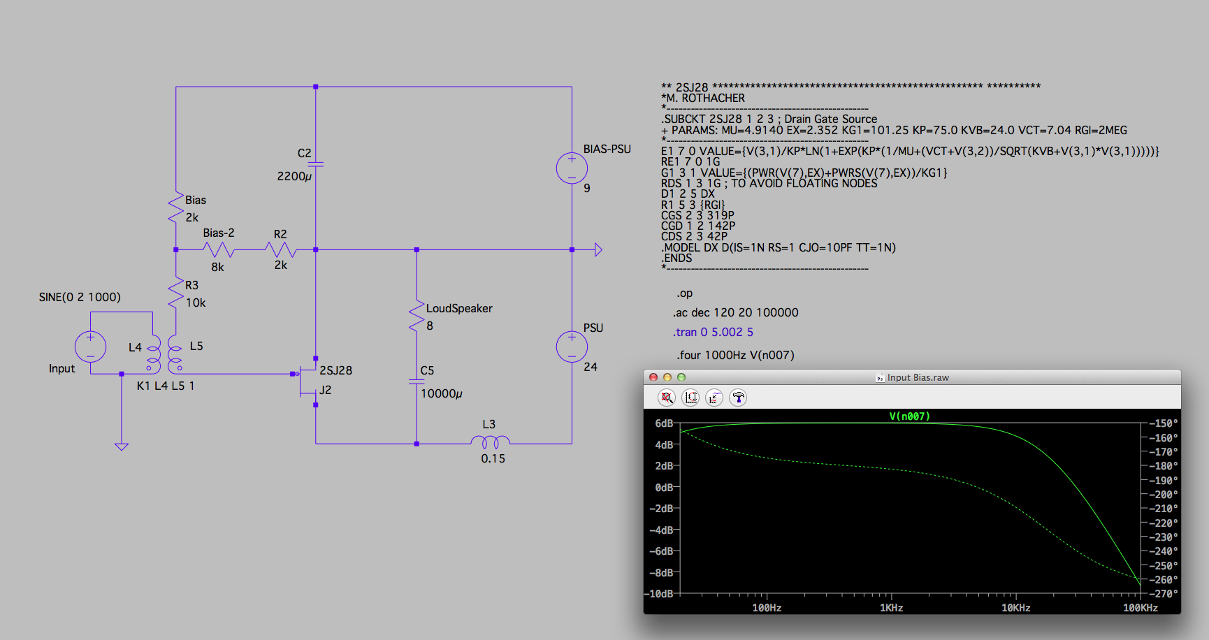Select the L4 transformer winding symbol
Screen dimensions: 1209x640
pyautogui.click(x=154, y=354)
